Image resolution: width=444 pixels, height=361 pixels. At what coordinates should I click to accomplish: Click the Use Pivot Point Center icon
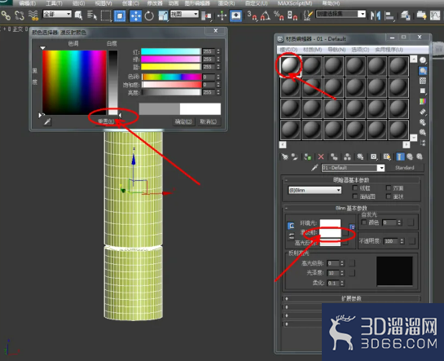[206, 15]
